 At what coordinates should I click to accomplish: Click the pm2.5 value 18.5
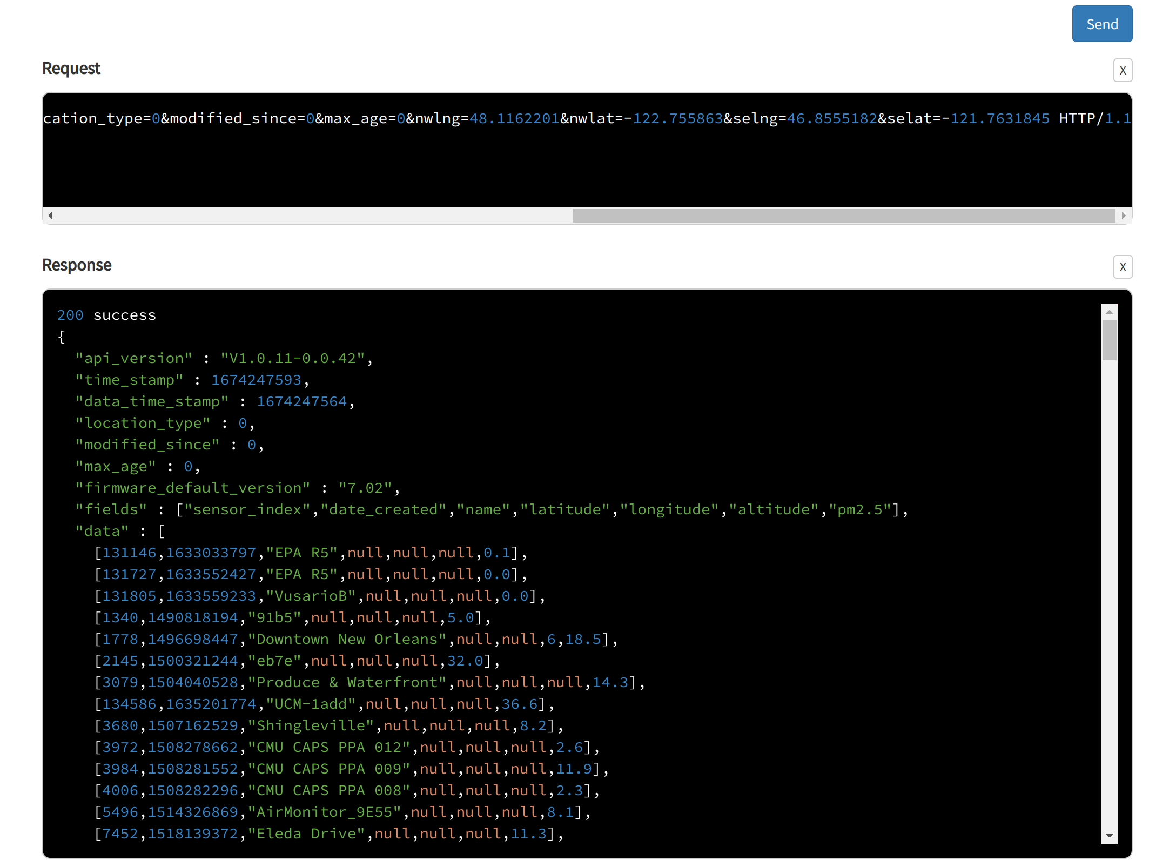[583, 639]
